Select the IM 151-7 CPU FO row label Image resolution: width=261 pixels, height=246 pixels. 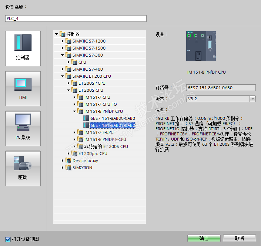click(101, 104)
